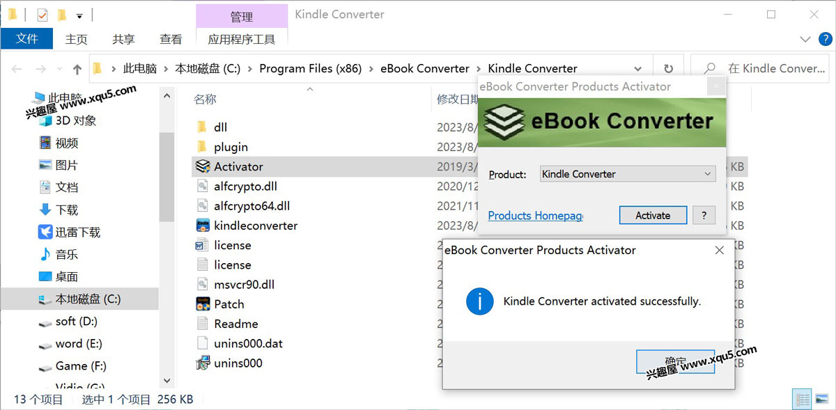Click the msvcr90.dll file icon
836x410 pixels.
click(x=203, y=285)
